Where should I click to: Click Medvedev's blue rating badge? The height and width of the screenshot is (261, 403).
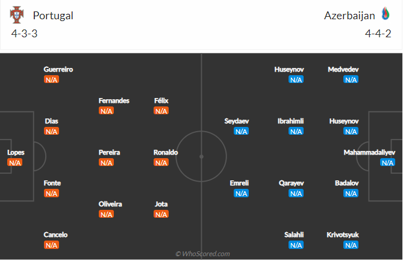coord(351,79)
